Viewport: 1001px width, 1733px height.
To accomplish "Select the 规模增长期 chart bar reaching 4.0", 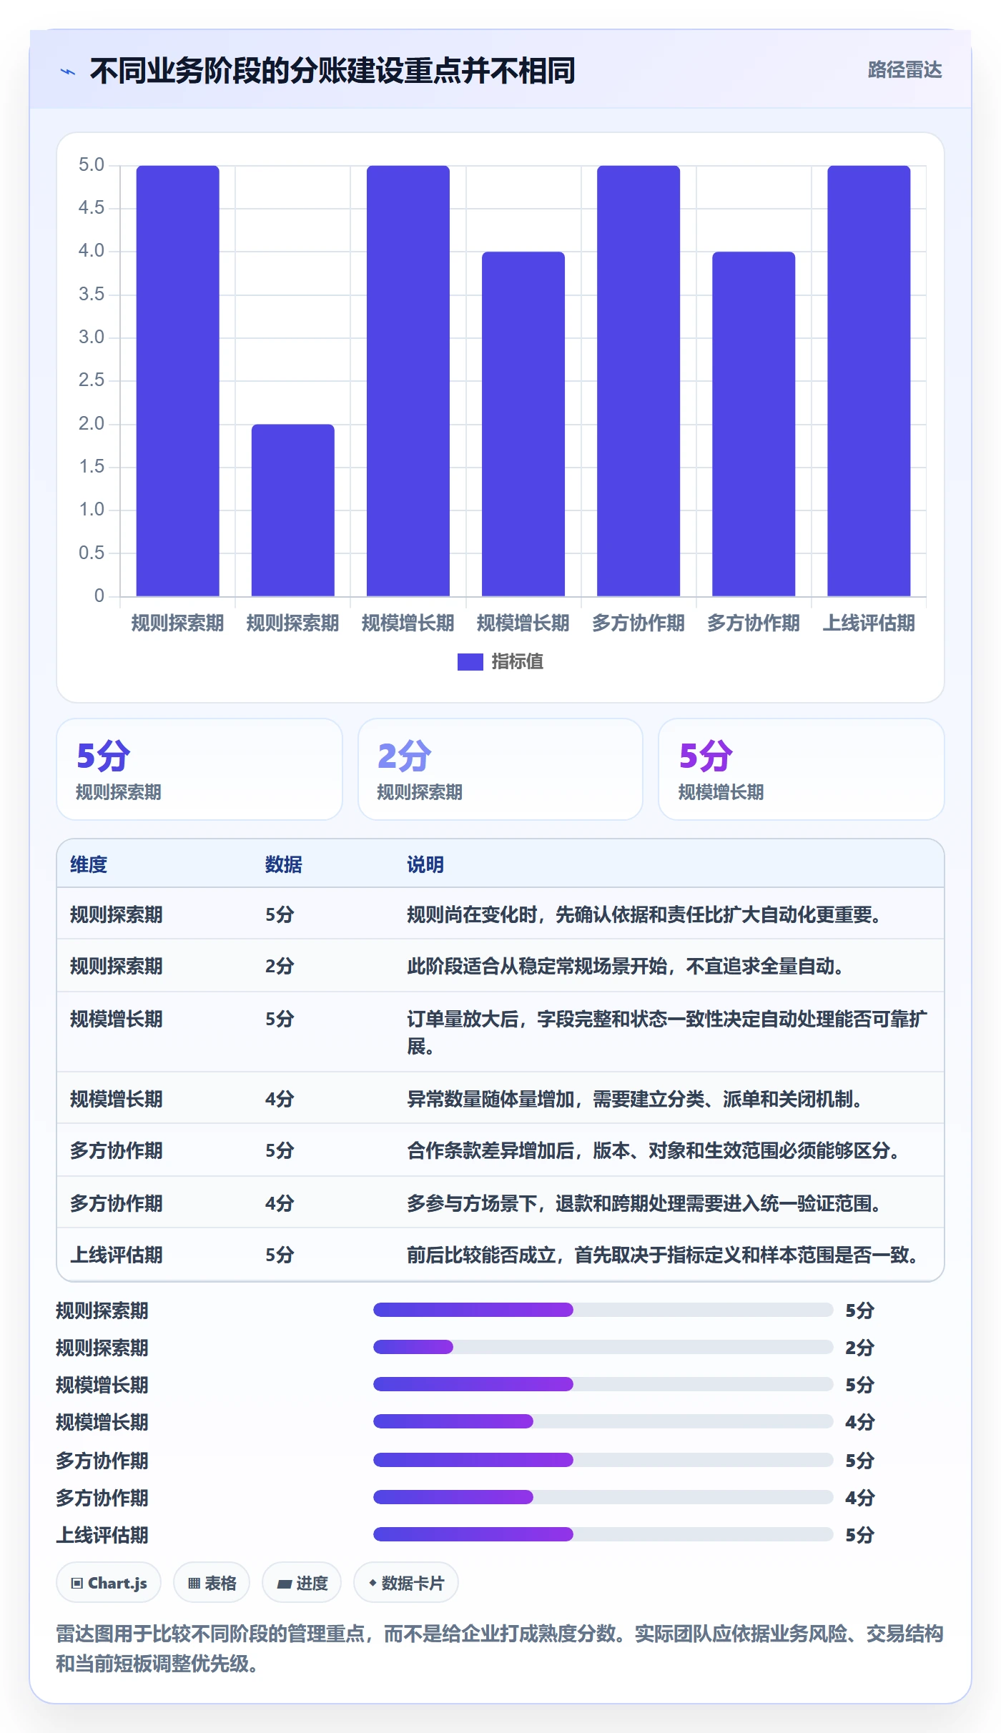I will 523,424.
